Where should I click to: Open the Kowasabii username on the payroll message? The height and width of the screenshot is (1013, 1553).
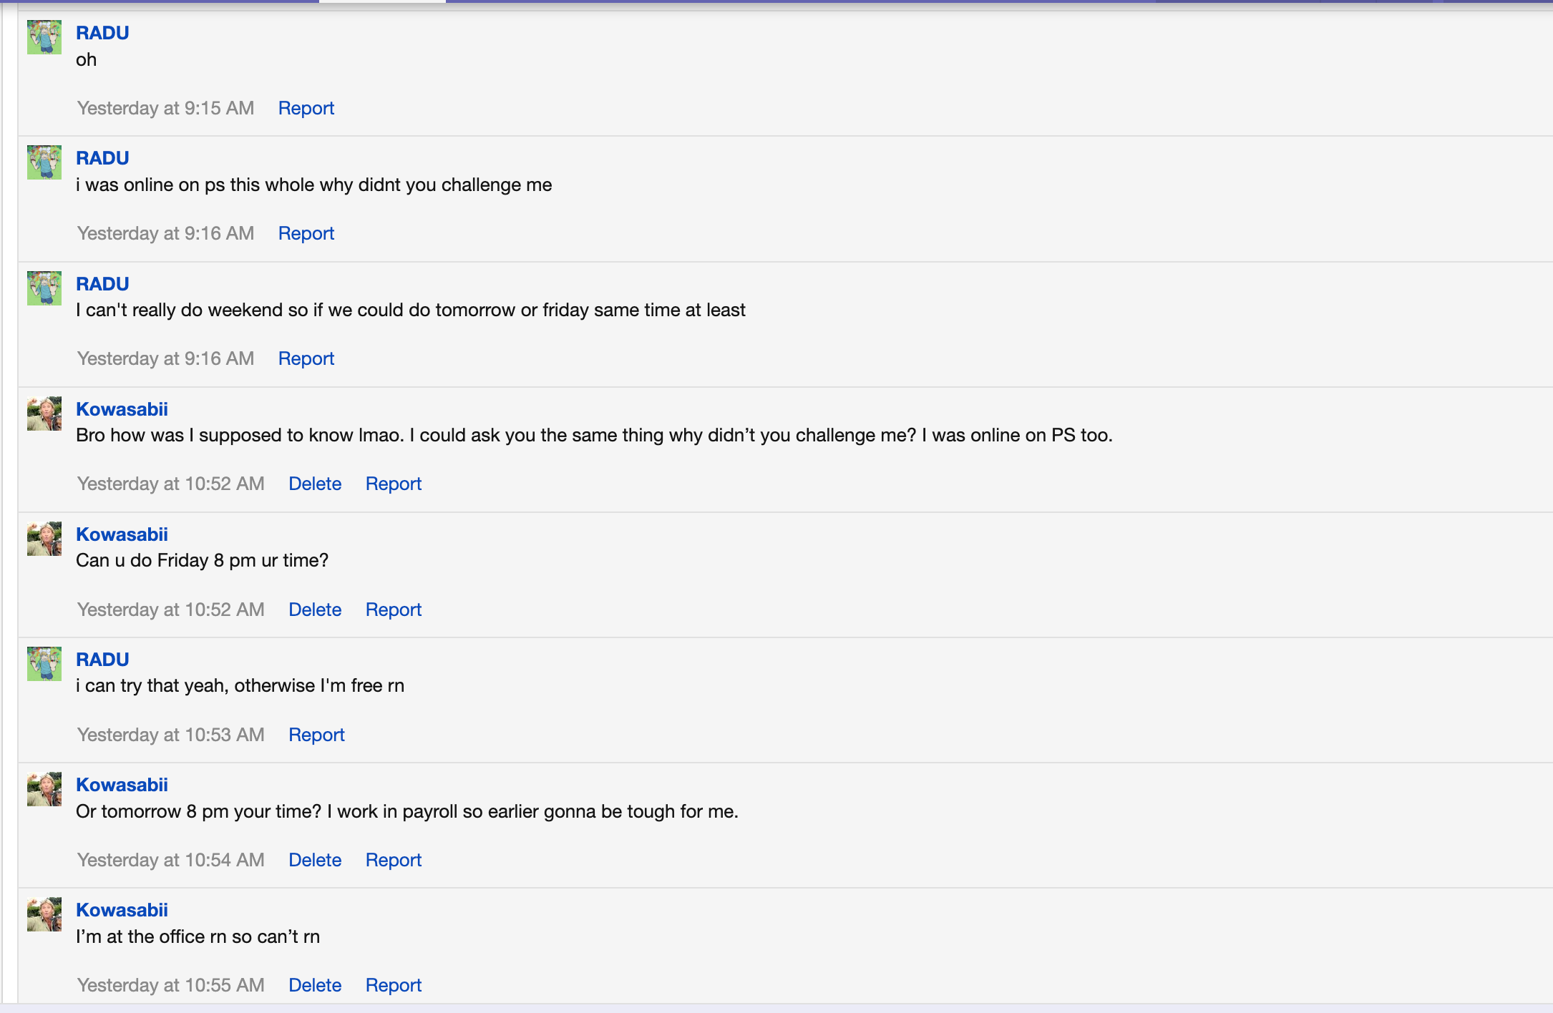tap(122, 785)
